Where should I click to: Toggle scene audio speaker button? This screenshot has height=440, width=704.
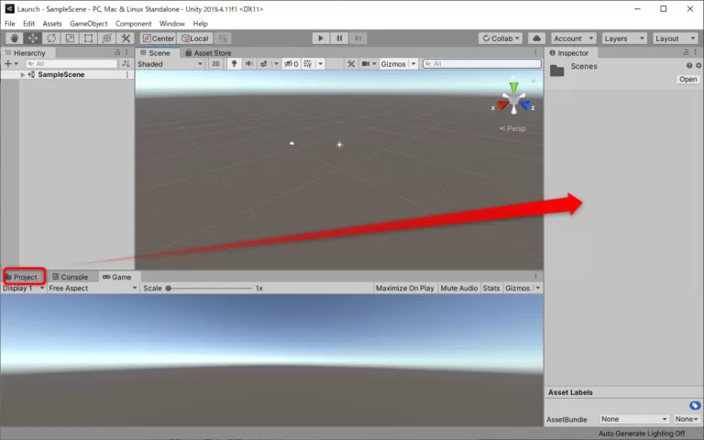(x=249, y=64)
